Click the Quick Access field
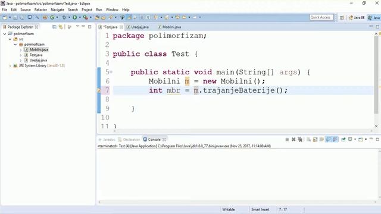This screenshot has height=214, width=381. (x=321, y=17)
